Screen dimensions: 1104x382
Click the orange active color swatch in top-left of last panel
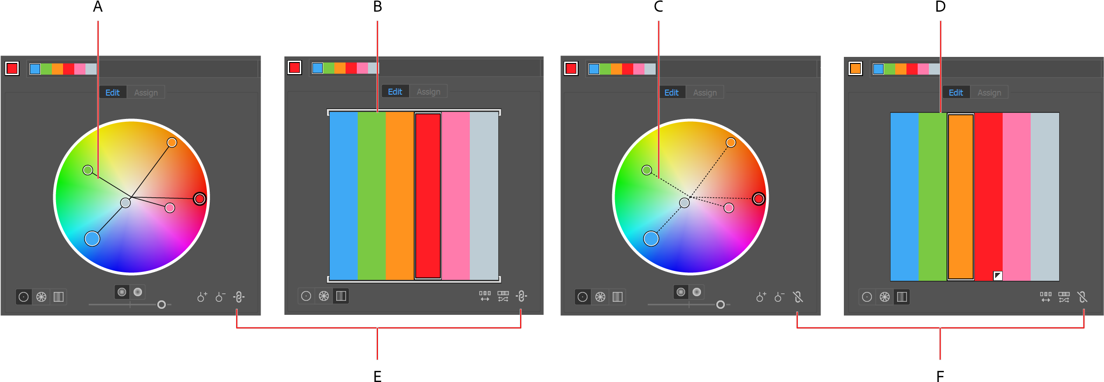pyautogui.click(x=856, y=69)
